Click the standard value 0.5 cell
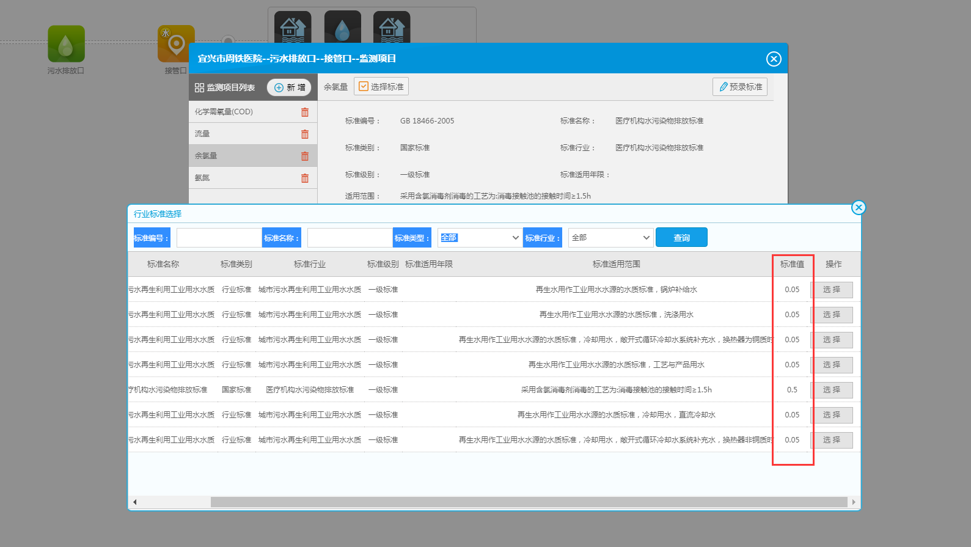 tap(792, 390)
